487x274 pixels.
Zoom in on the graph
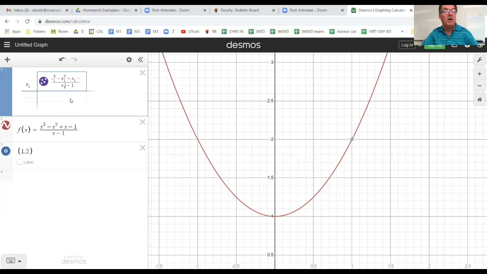click(x=479, y=74)
